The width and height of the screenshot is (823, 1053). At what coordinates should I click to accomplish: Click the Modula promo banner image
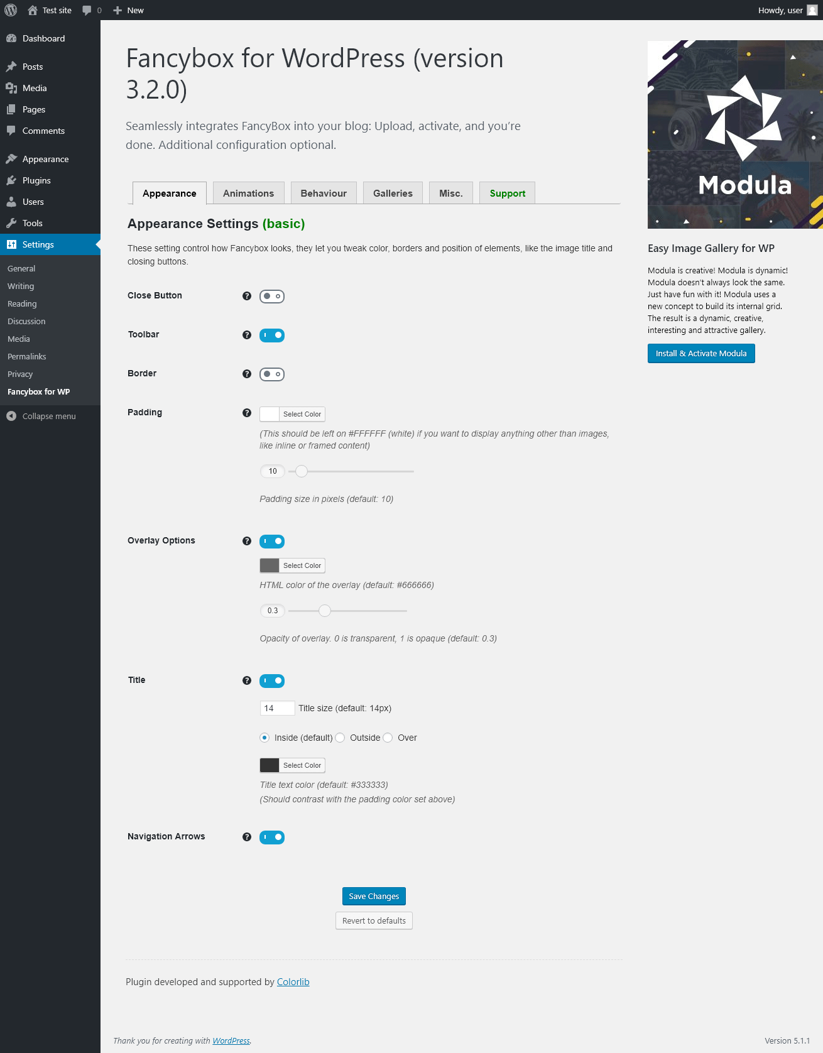click(735, 134)
